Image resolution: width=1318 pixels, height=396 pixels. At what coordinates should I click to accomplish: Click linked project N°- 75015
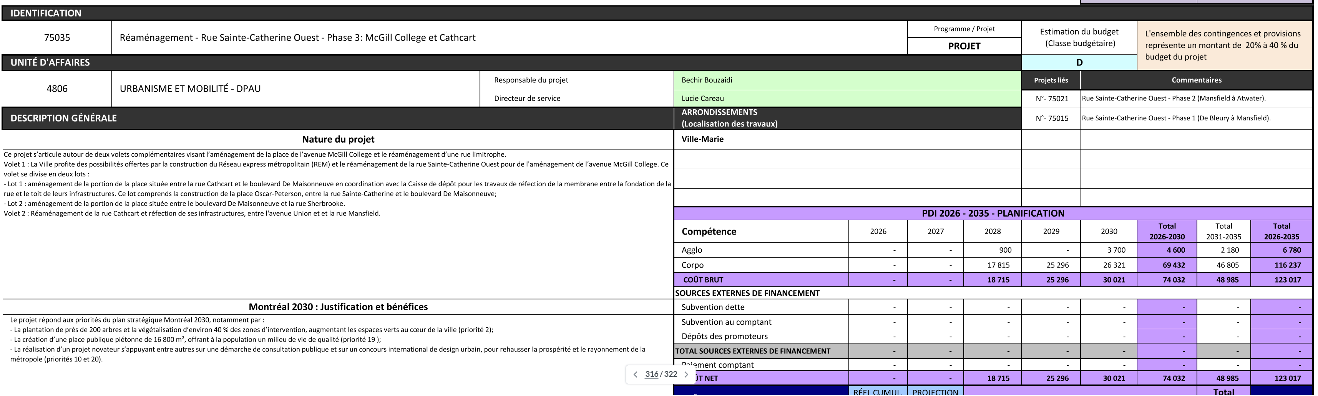tap(1051, 118)
